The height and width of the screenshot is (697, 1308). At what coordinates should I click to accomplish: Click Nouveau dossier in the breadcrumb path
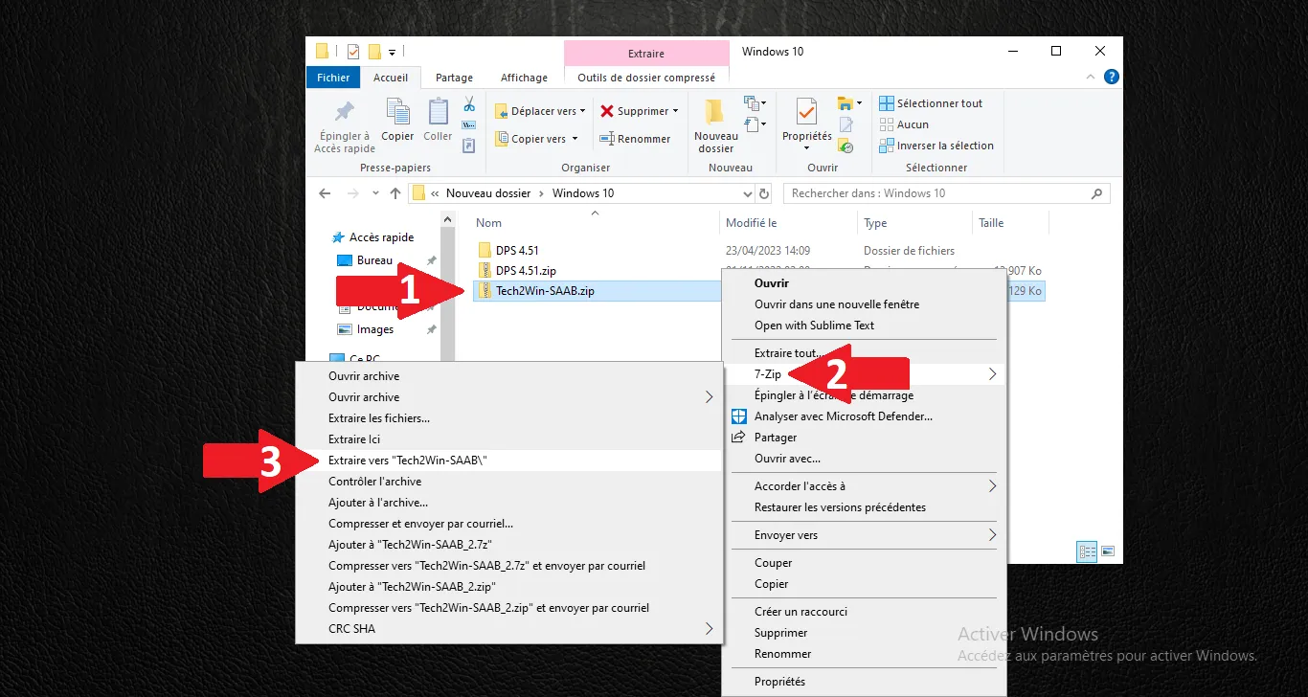click(487, 193)
